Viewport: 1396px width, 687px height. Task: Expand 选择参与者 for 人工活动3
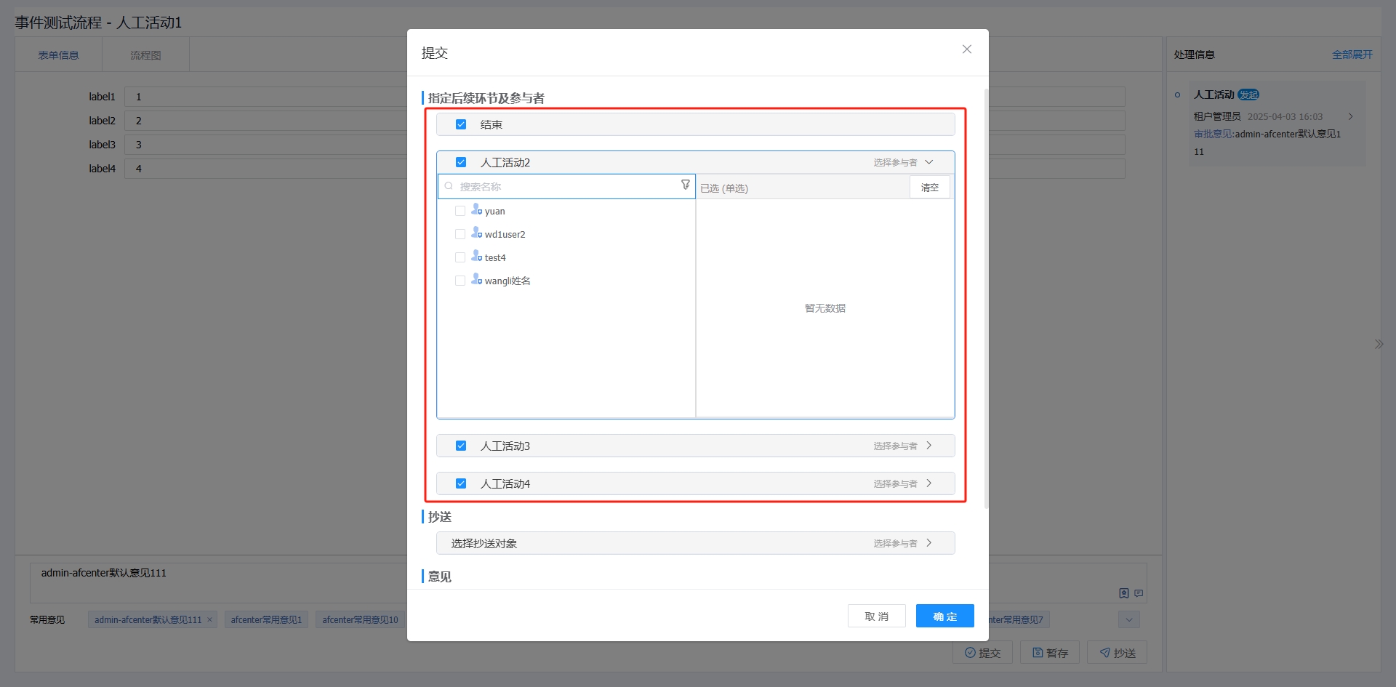(929, 445)
